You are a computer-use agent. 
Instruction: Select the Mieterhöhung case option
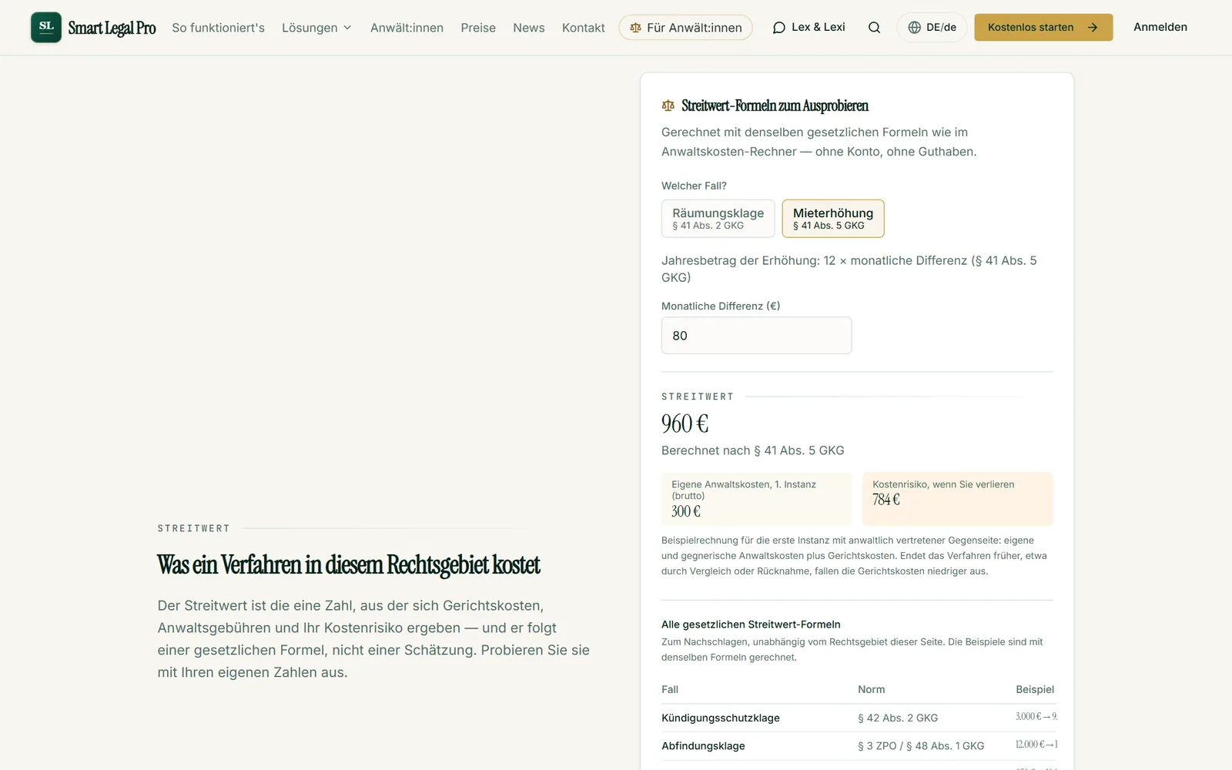tap(833, 219)
